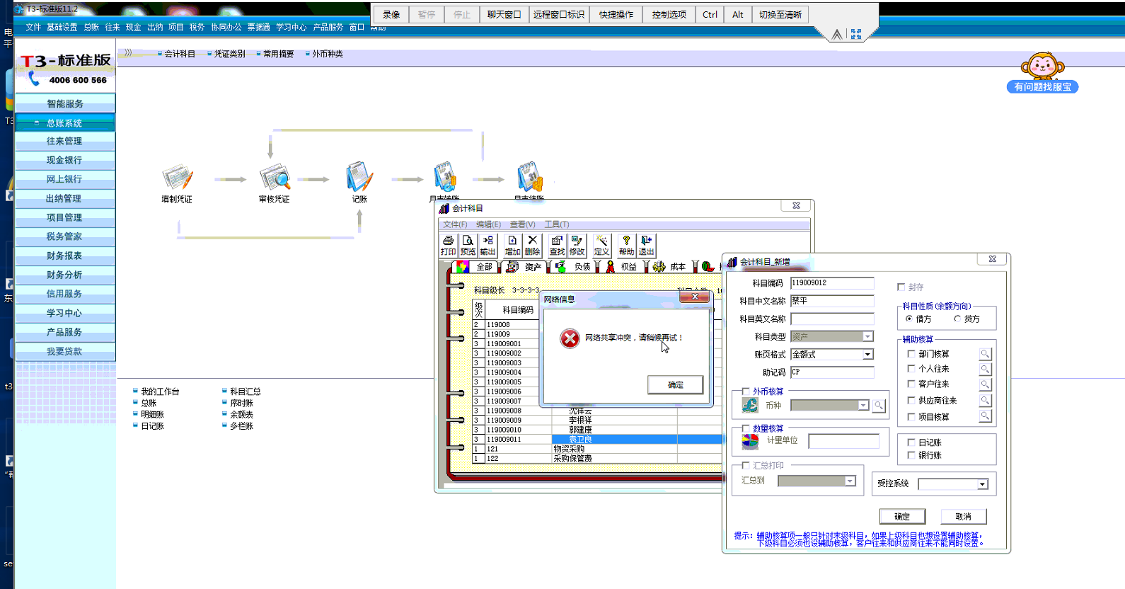Tick the 银行账 checkbox
This screenshot has width=1125, height=589.
pos(911,454)
